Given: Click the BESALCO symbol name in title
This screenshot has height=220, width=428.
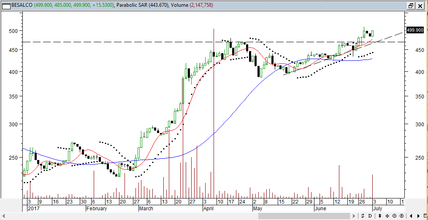Looking at the screenshot, I should [21, 5].
